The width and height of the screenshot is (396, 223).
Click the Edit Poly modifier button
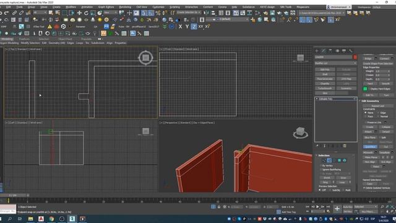coord(325,69)
